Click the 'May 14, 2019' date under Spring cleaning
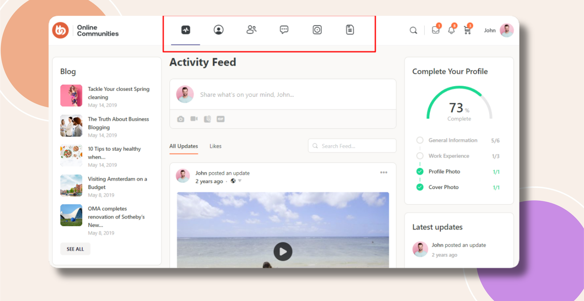The width and height of the screenshot is (584, 301). coord(103,105)
